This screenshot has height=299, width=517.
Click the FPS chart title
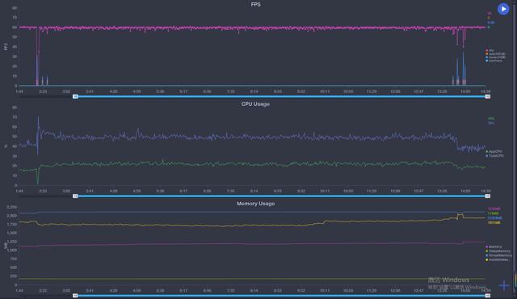click(256, 4)
